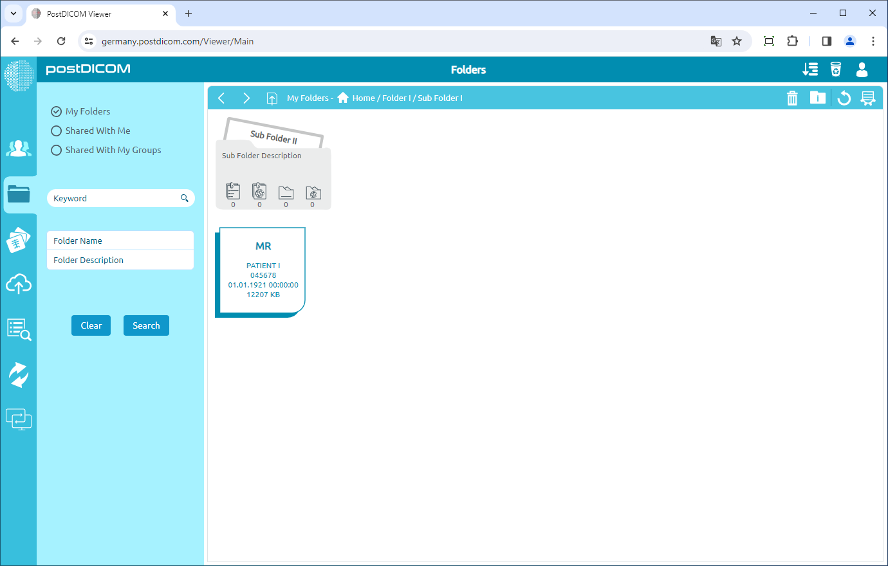This screenshot has width=888, height=566.
Task: Click the transfer sync sidebar icon
Action: click(x=19, y=374)
